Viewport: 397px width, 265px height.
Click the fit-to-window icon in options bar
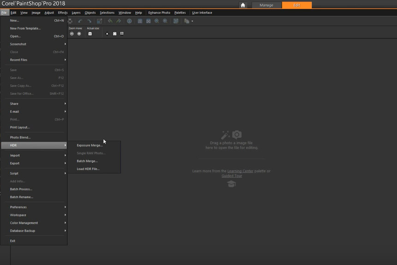point(114,34)
